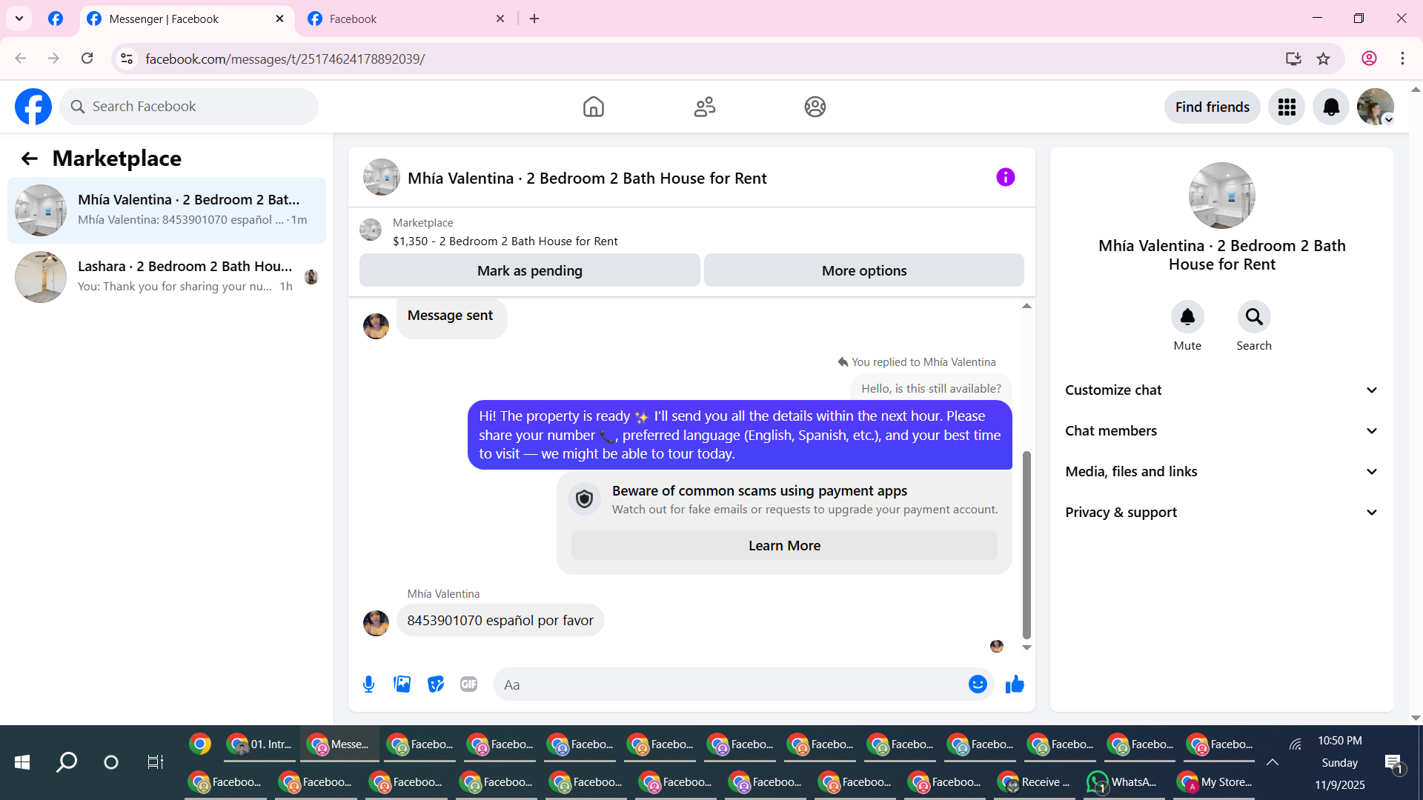Open the Chrome profile icon
Screen dimensions: 1423x800
click(1369, 59)
